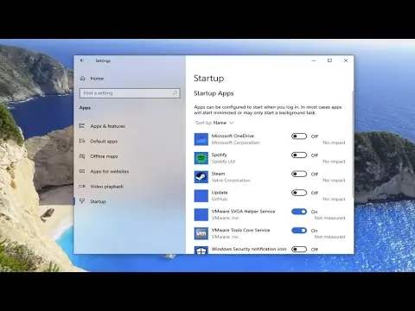Toggle Windows Security notification icon startup
The height and width of the screenshot is (311, 415).
[x=299, y=249]
